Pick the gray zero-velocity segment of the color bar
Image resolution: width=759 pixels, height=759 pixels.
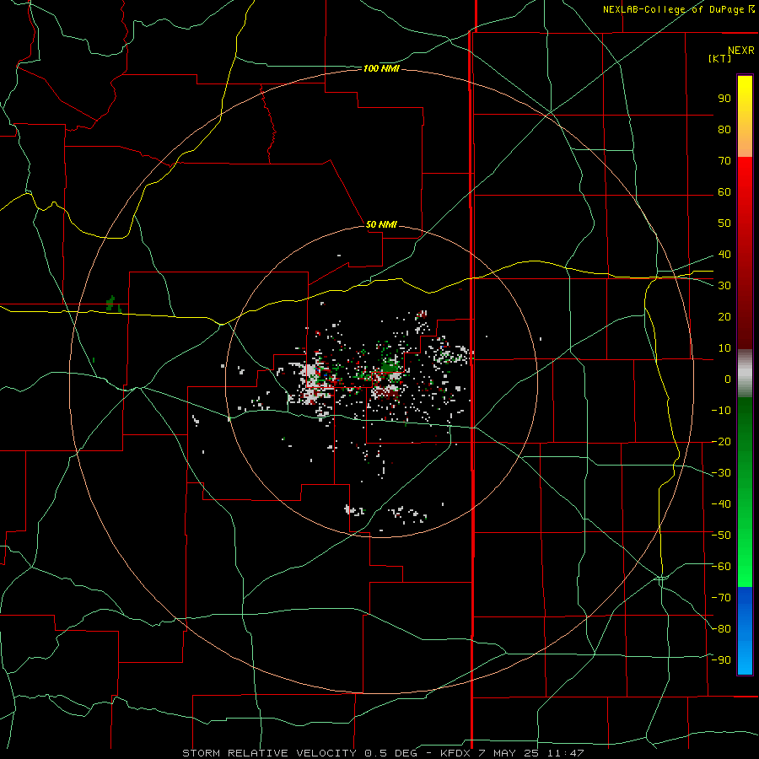click(x=745, y=374)
